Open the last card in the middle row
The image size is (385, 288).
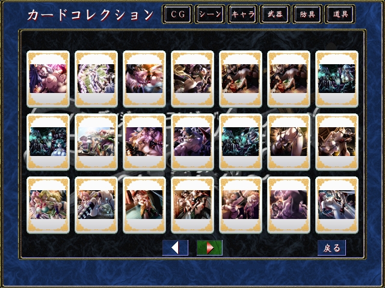tap(337, 142)
